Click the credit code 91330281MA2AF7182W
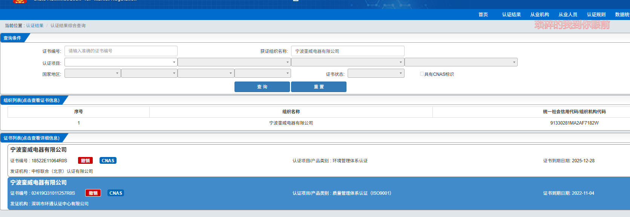 pyautogui.click(x=574, y=123)
